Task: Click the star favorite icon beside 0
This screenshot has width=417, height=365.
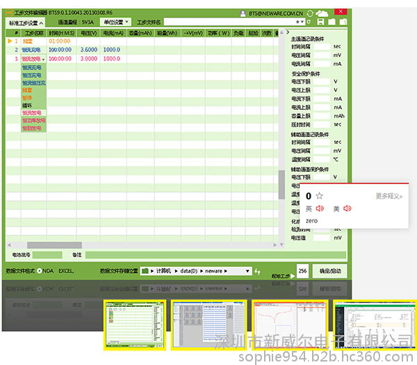Action: click(x=319, y=196)
